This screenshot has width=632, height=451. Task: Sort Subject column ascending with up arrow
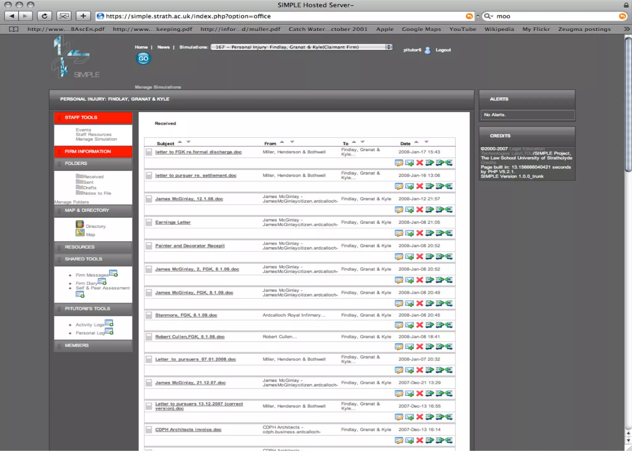180,142
